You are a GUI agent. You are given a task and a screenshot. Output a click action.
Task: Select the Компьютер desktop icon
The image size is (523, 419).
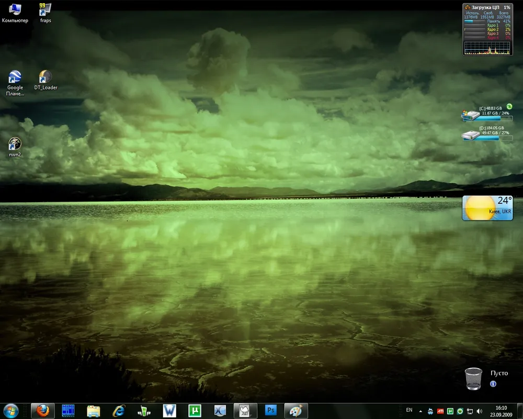pos(15,9)
